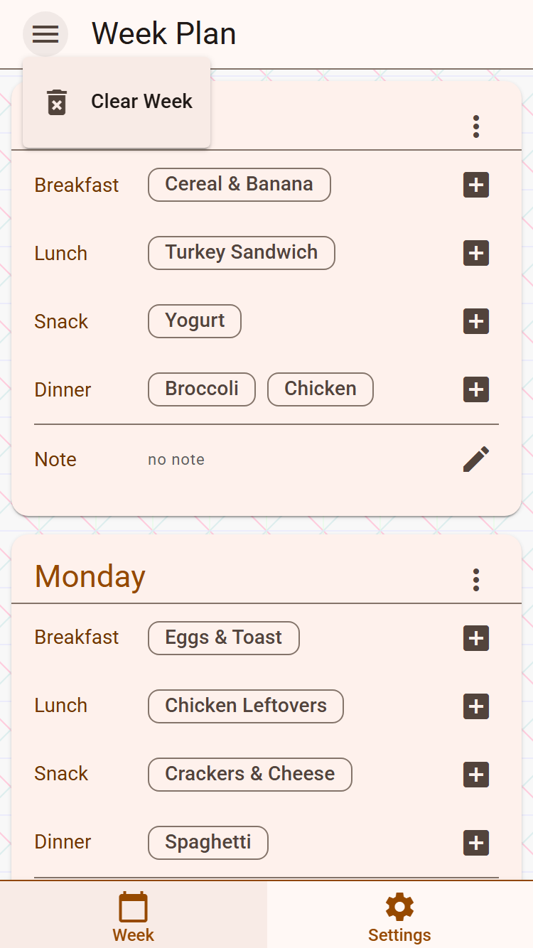Add a snack next to Yogurt
Screen dimensions: 533x948
coord(476,321)
